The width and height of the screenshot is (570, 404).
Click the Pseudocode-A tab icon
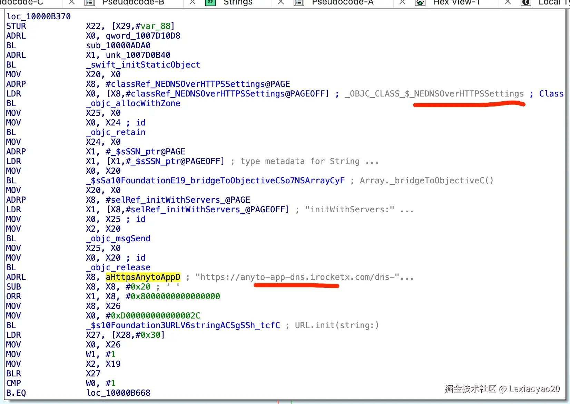pos(299,3)
